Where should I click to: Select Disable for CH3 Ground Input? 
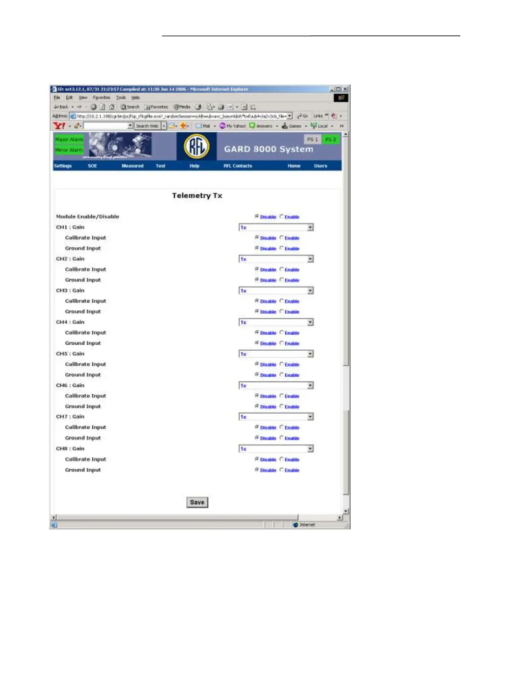tap(257, 312)
